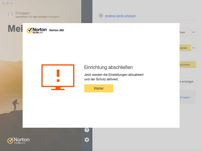This screenshot has height=151, width=202.
Task: Expand the dropdown arrow next to 'vieren' button
Action: 193,48
